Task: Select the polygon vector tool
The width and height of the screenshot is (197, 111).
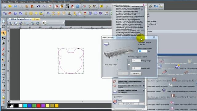Action: pyautogui.click(x=3, y=81)
